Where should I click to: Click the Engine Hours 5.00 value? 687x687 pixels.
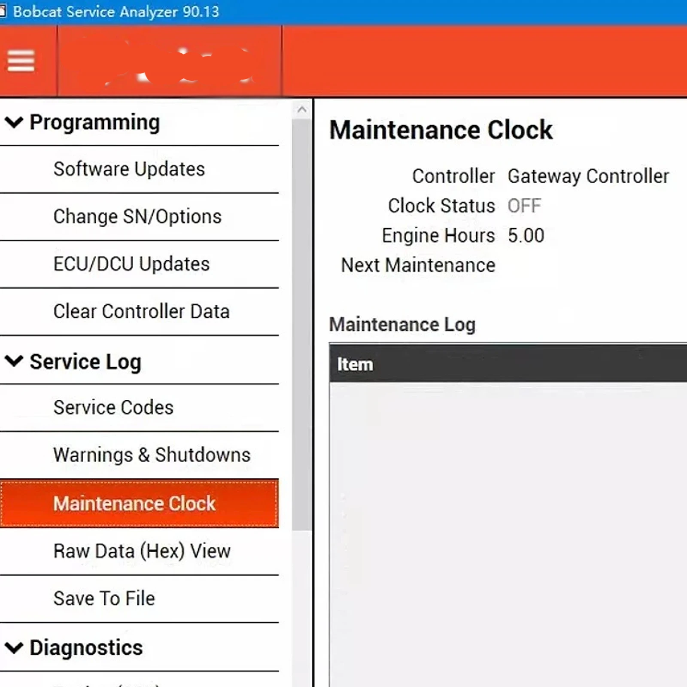[526, 235]
